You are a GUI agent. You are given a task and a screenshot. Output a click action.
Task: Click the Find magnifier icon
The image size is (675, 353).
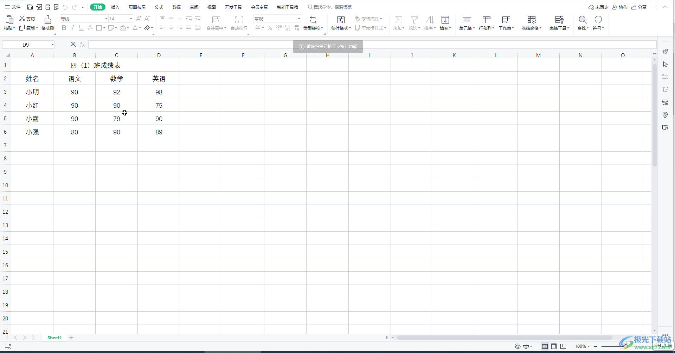click(x=583, y=20)
